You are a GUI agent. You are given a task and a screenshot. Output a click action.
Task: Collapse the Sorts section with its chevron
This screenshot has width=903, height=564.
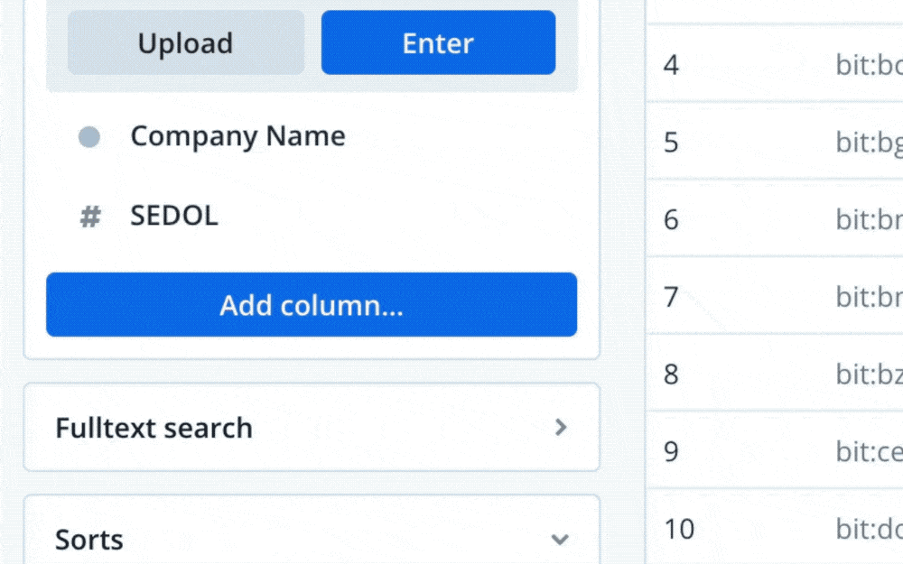pyautogui.click(x=560, y=540)
